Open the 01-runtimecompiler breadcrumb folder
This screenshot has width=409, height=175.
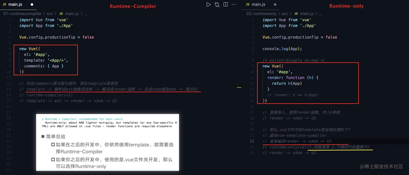(22, 13)
